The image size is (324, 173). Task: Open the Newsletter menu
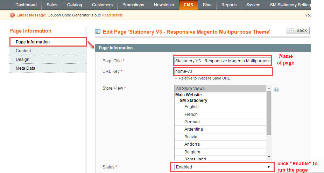click(x=164, y=5)
